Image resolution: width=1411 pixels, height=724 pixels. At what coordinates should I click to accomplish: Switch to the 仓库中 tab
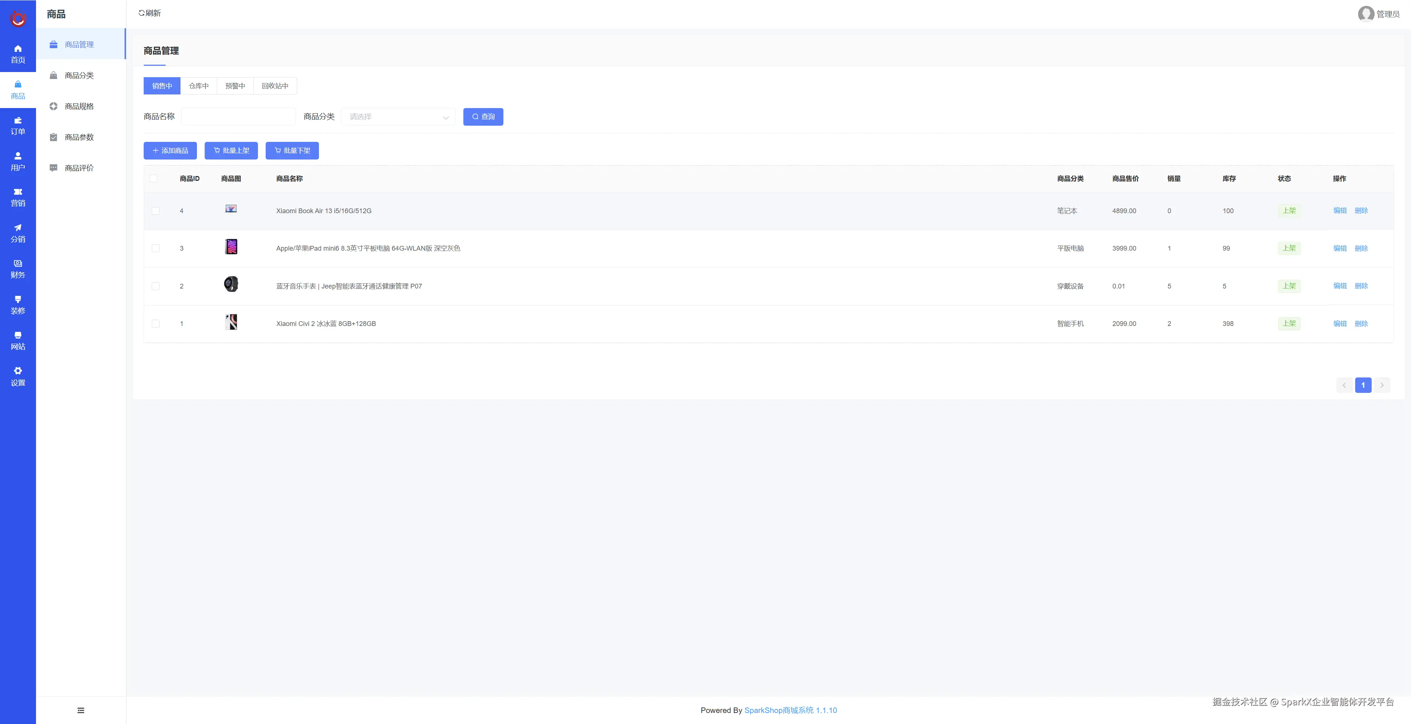coord(198,86)
